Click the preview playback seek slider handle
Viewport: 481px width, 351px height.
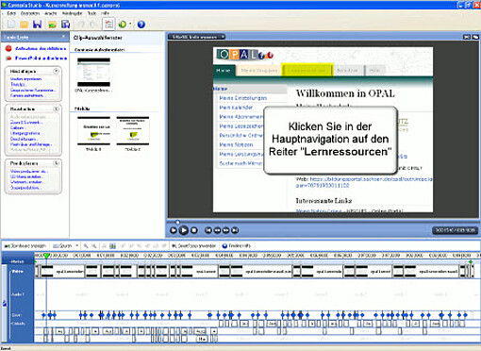coord(177,223)
